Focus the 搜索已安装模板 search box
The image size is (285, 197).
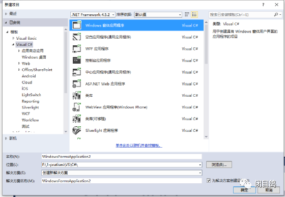pos(241,15)
